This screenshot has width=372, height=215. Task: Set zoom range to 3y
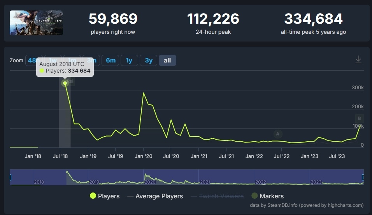pos(149,61)
